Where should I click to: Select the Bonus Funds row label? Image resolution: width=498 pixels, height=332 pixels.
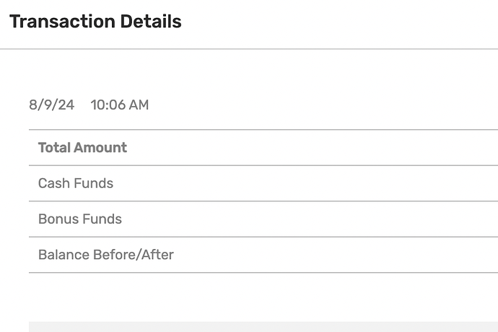[x=79, y=219]
